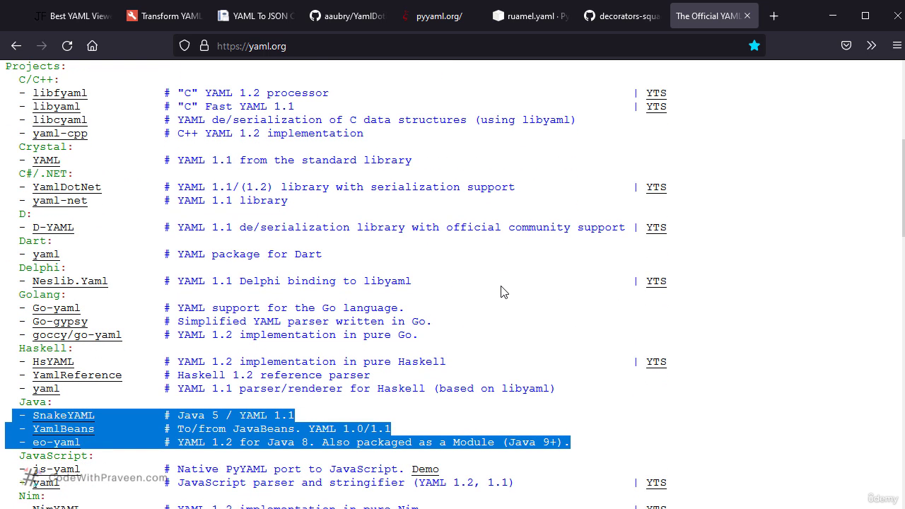This screenshot has width=905, height=509.
Task: Open the toolbar overflow menu chevrons
Action: point(871,46)
